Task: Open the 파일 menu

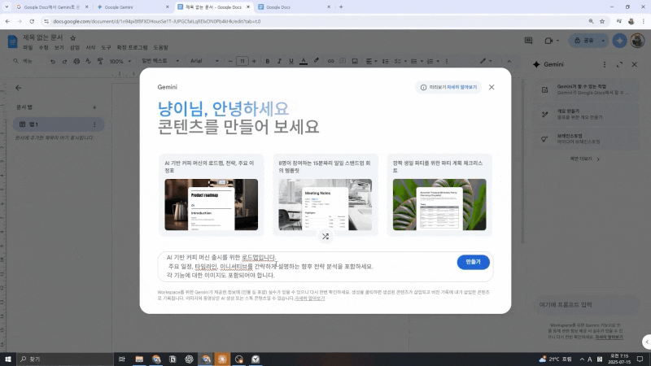Action: pos(28,48)
